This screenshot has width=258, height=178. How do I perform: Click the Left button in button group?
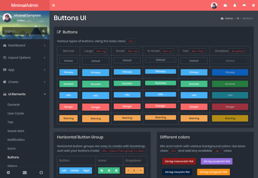pos(64,170)
